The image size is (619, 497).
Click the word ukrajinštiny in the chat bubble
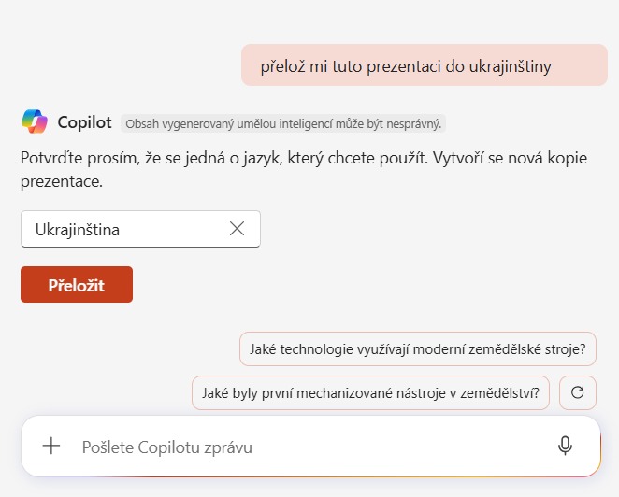coord(510,66)
